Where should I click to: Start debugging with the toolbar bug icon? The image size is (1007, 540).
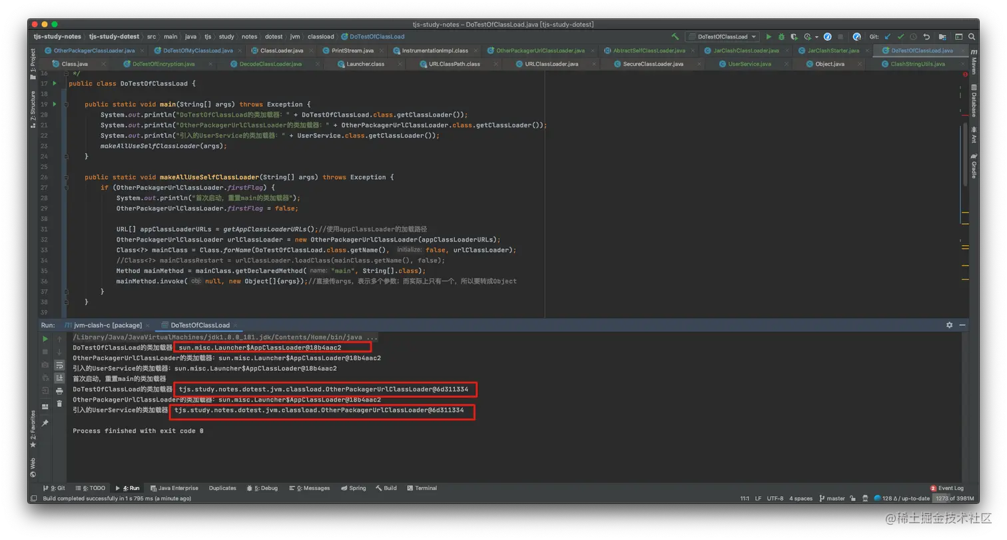pyautogui.click(x=781, y=37)
